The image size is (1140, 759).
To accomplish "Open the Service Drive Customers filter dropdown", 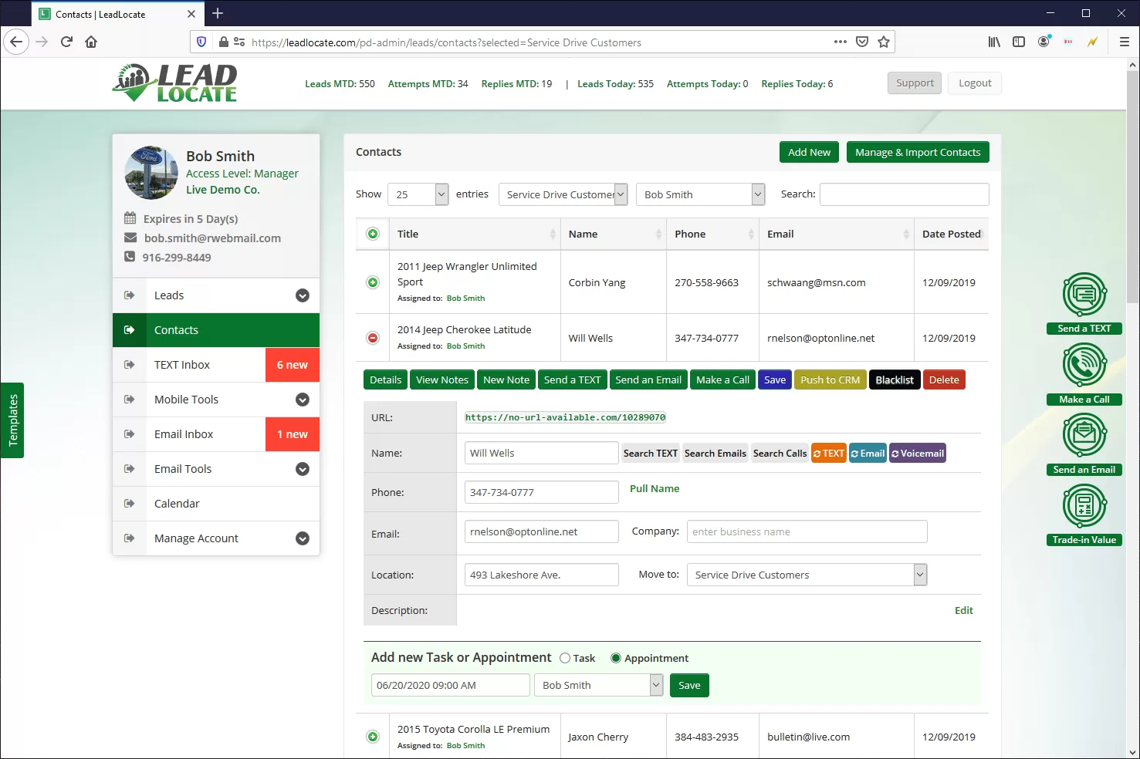I will pos(563,194).
